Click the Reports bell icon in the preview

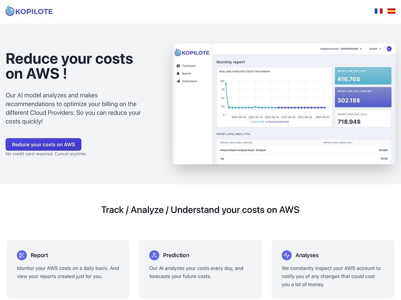click(x=178, y=73)
